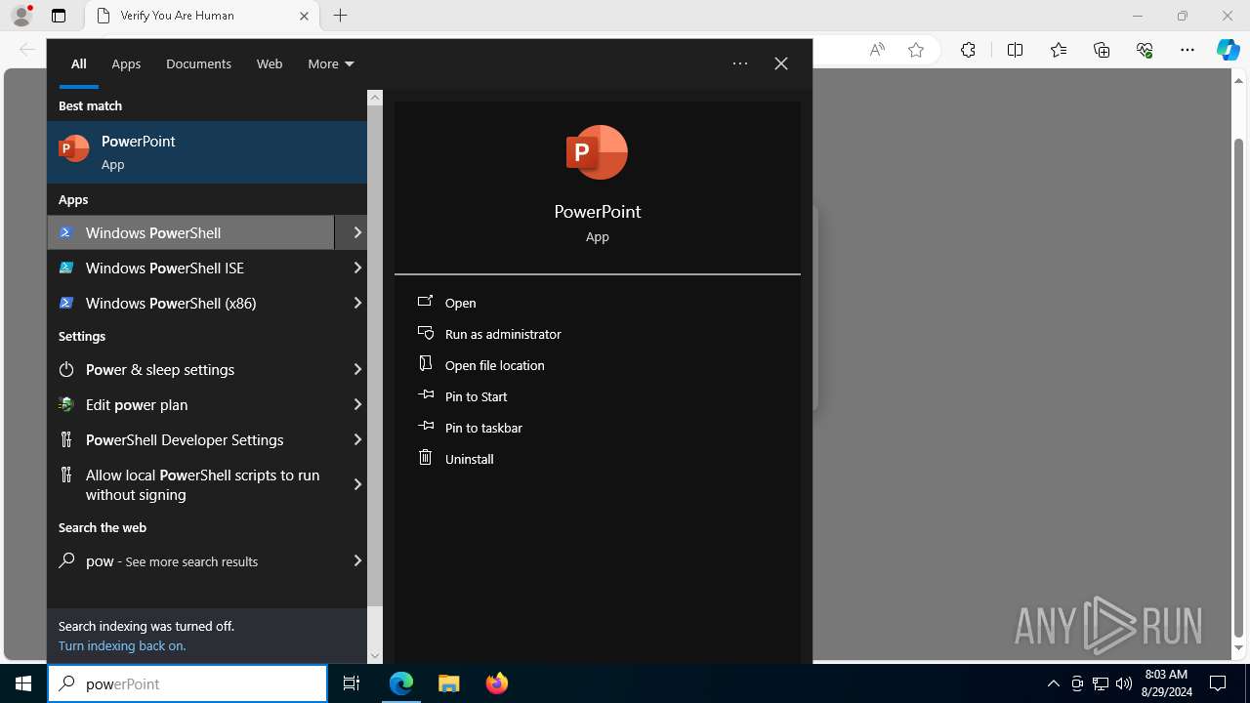Expand Windows PowerShell options arrow

pyautogui.click(x=356, y=232)
